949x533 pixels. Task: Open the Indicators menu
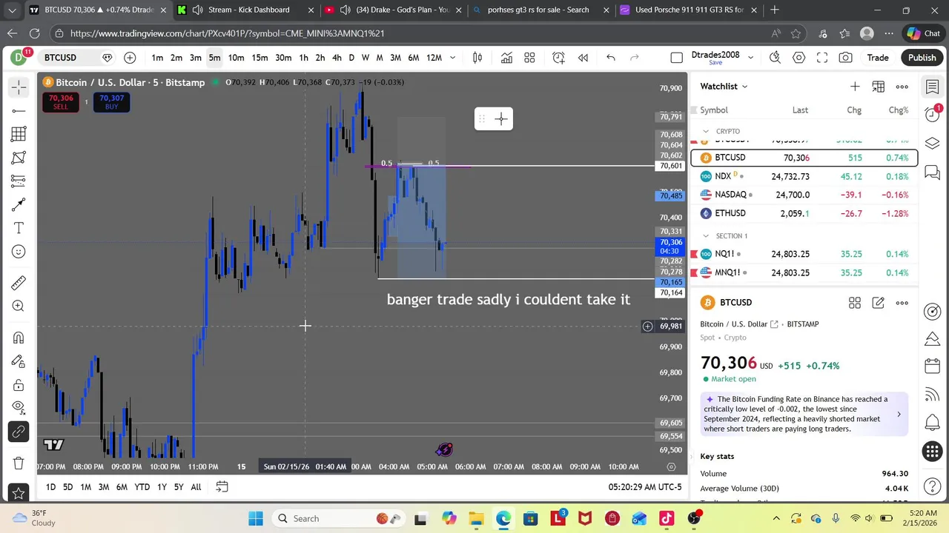[x=506, y=58]
